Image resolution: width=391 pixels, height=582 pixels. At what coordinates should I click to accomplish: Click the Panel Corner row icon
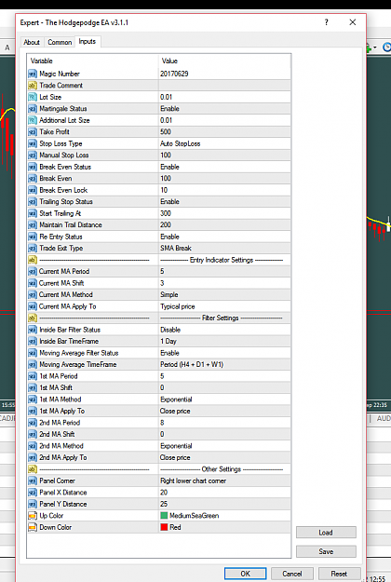(x=33, y=480)
